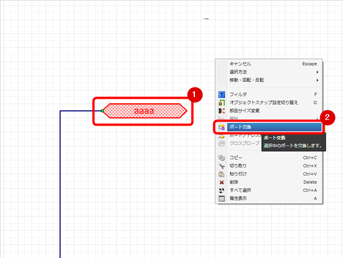
Task: Click the scissors 切り取り icon
Action: point(222,166)
